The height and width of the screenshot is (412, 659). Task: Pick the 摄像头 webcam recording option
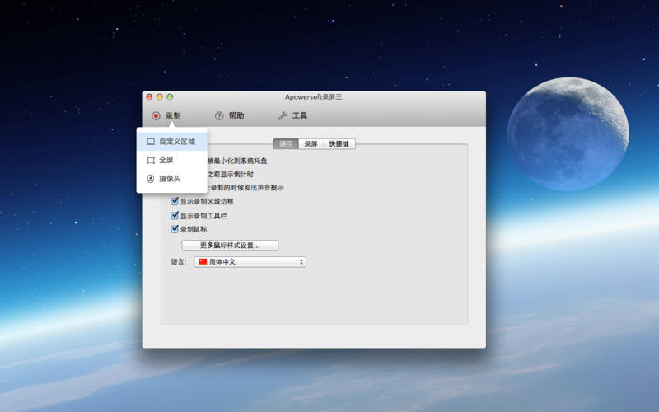click(169, 178)
